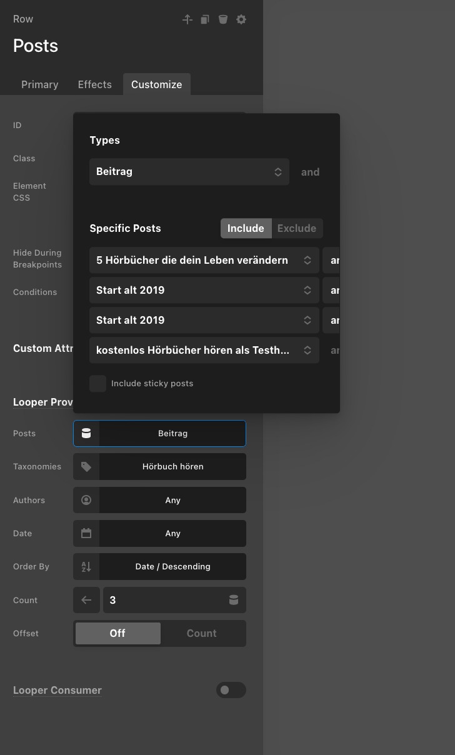This screenshot has width=455, height=755.
Task: Open the '5 Hörbücher die dein Leben verändern' dropdown
Action: click(x=204, y=261)
